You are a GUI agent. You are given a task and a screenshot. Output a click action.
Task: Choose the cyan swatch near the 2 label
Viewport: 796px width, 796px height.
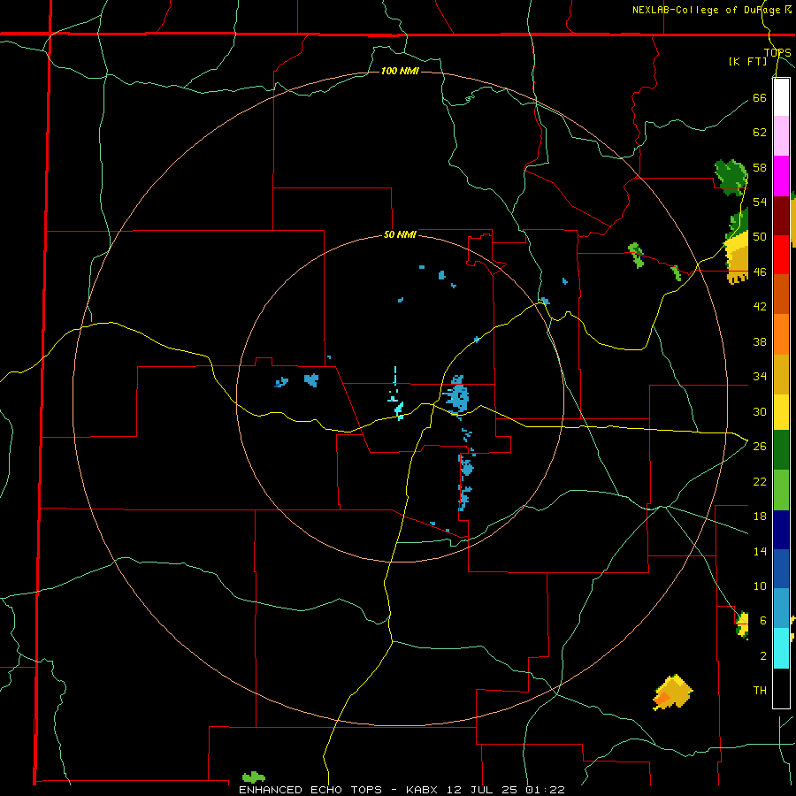coord(781,648)
